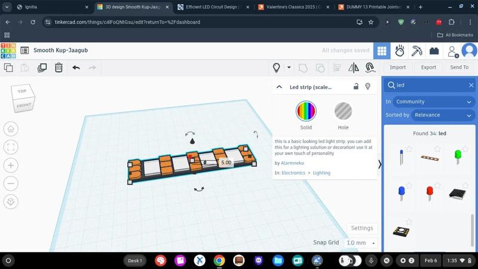Open the Electronics category link
The image size is (478, 269).
pyautogui.click(x=293, y=173)
